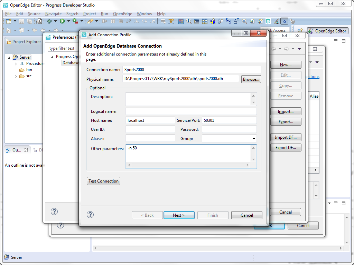Collapse the Progress OpenEdge preferences tree node
This screenshot has height=265, width=354.
point(52,57)
